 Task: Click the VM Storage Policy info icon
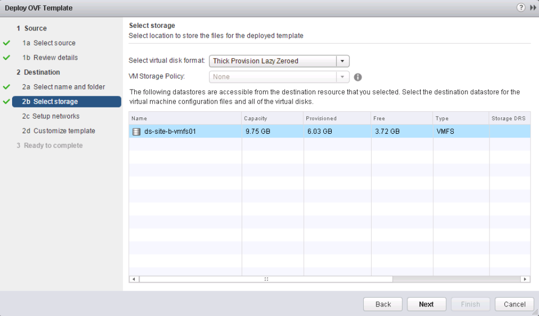358,77
